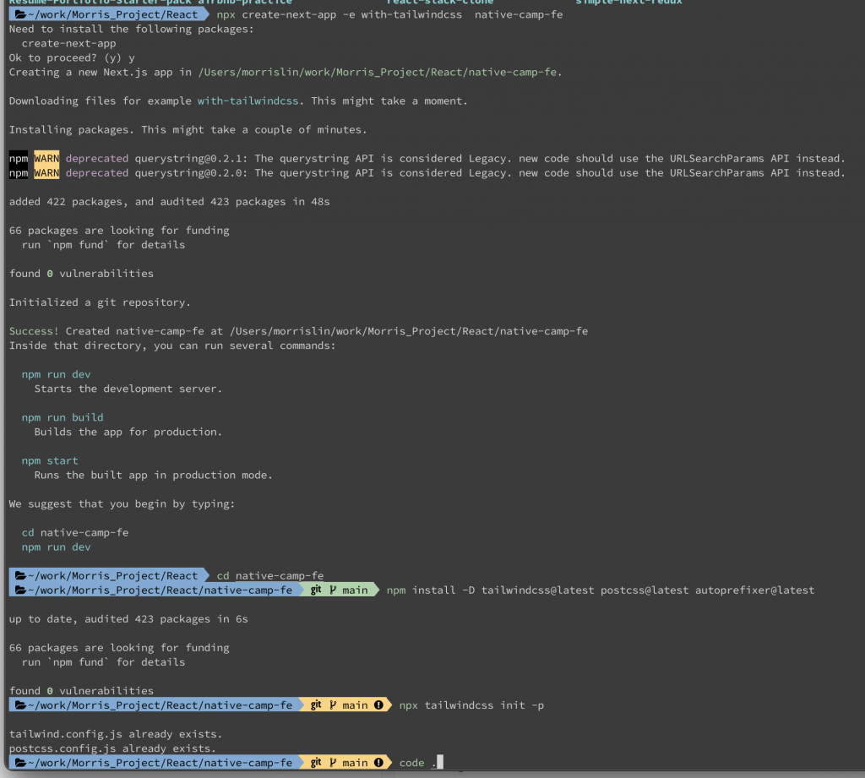Click branch symbol in 'npx tailwindcss init -p' prompt
This screenshot has height=778, width=865.
point(333,705)
